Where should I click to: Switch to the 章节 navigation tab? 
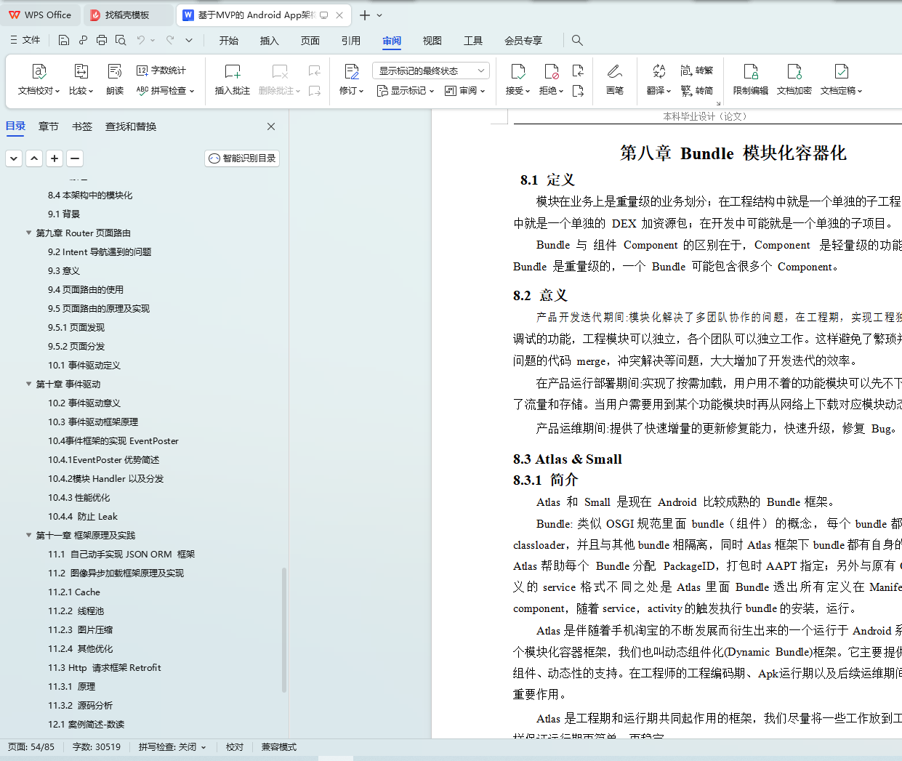click(x=49, y=126)
